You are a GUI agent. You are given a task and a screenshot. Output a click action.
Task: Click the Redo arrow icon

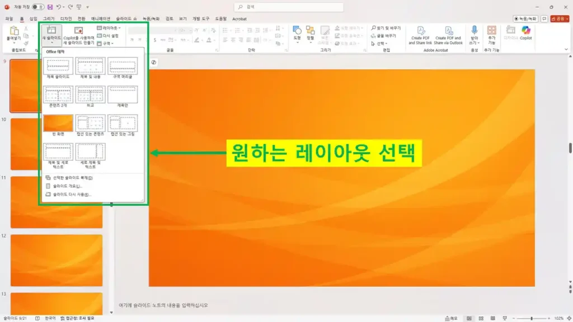(x=71, y=7)
